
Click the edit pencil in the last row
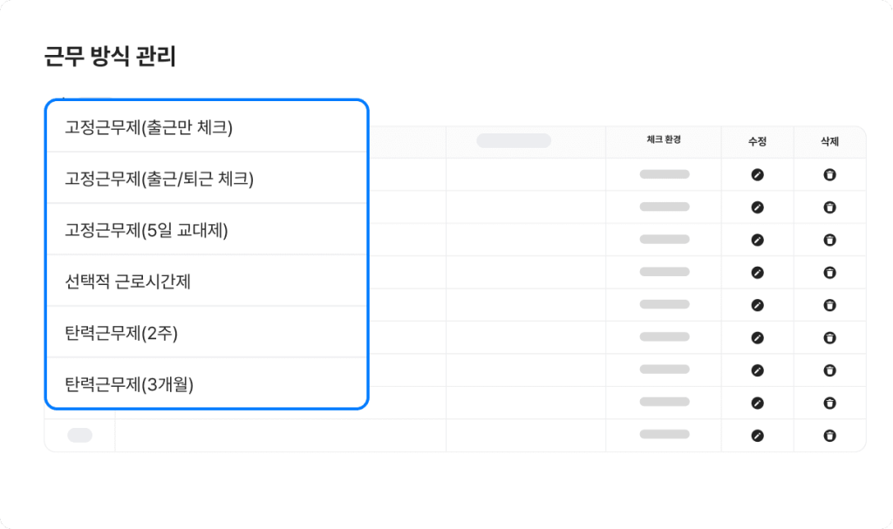tap(757, 435)
